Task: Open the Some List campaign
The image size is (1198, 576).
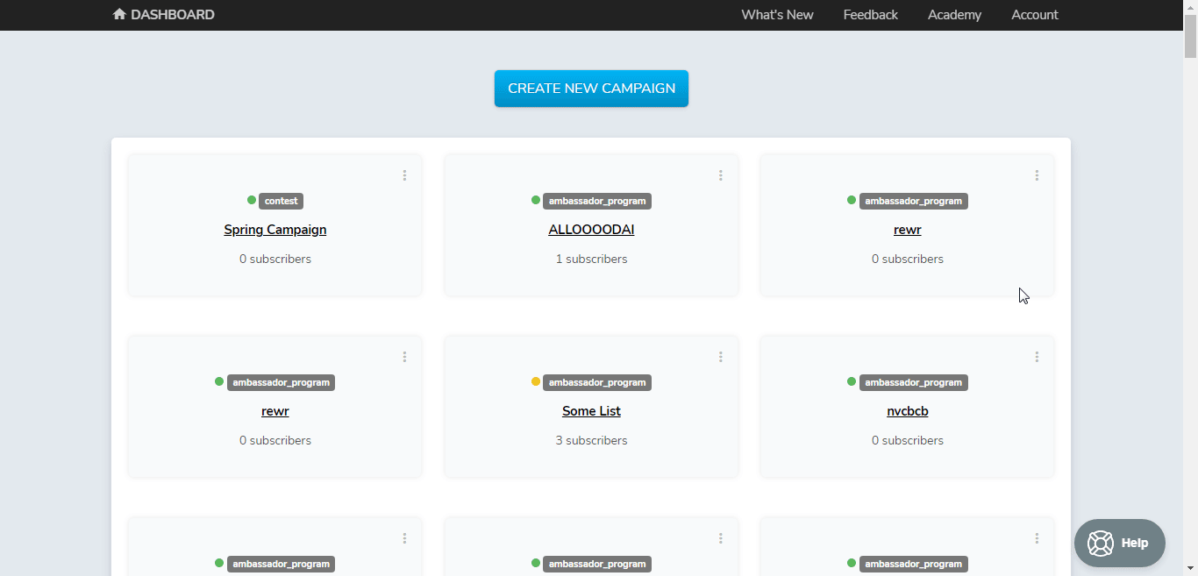Action: (591, 411)
